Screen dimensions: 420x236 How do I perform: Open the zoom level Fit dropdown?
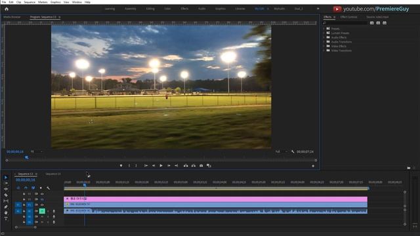tap(37, 151)
